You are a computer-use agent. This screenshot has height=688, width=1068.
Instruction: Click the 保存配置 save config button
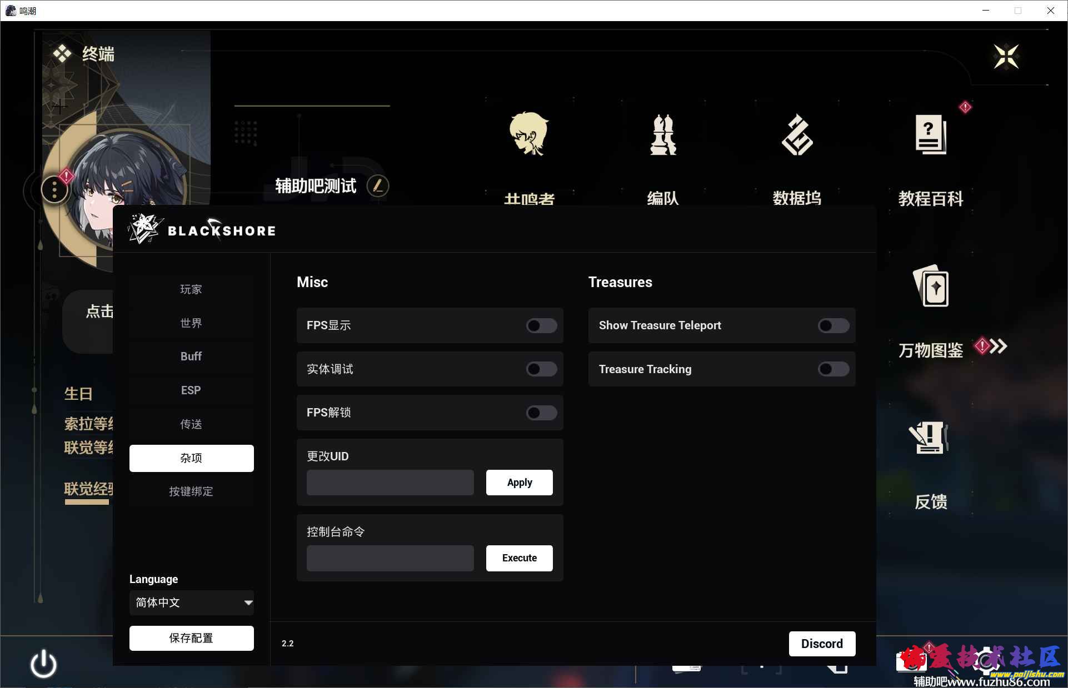click(191, 638)
